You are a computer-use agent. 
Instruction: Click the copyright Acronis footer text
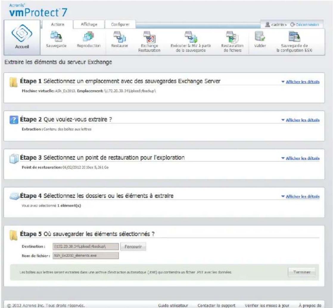tap(46, 305)
